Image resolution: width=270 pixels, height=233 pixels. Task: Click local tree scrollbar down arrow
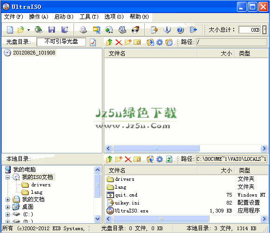click(97, 219)
